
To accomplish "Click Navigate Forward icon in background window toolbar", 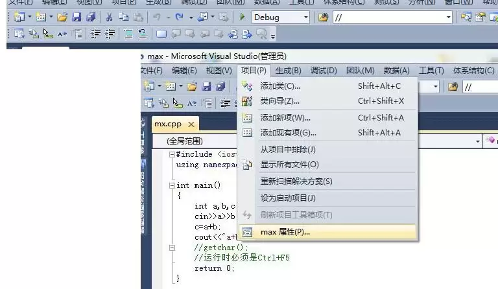I will coord(223,17).
